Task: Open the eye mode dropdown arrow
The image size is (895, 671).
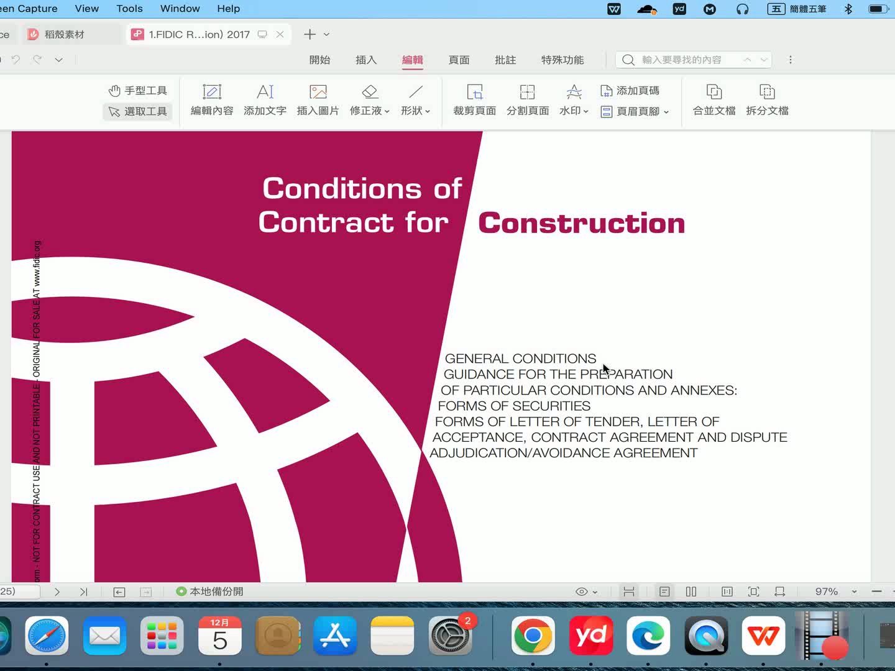Action: point(595,592)
